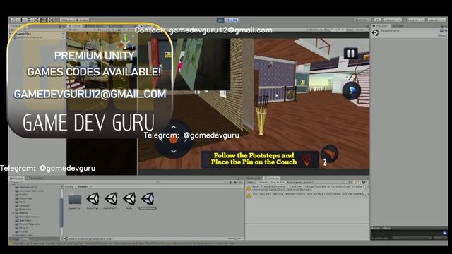Click the lightbulb hint icon in objective bar
The height and width of the screenshot is (254, 452).
click(307, 160)
